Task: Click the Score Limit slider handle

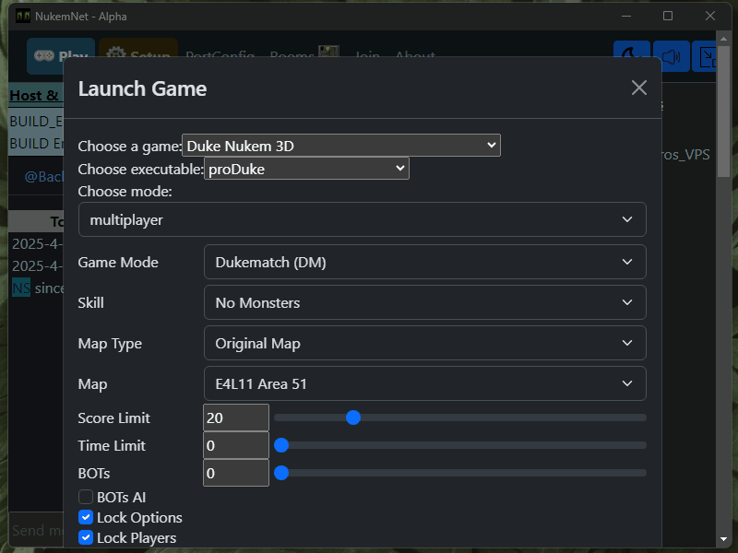Action: coord(353,418)
